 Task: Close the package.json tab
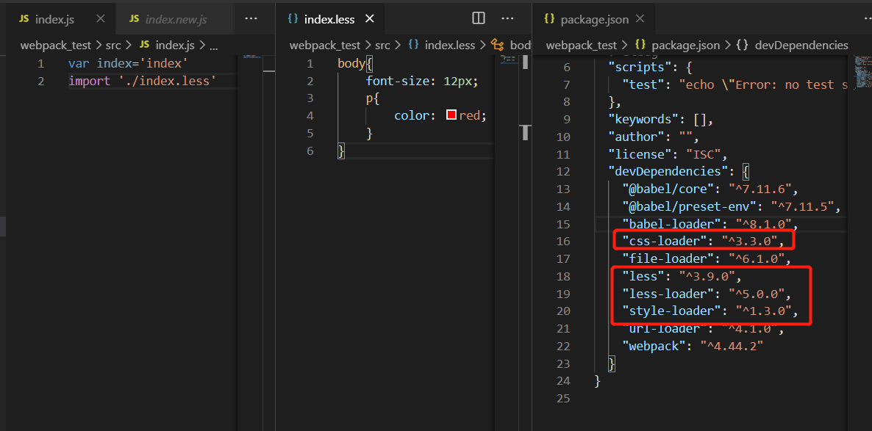click(640, 19)
